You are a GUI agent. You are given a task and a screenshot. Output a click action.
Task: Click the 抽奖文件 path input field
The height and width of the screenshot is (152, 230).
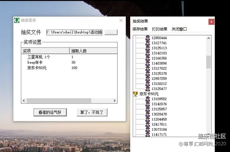tap(74, 32)
